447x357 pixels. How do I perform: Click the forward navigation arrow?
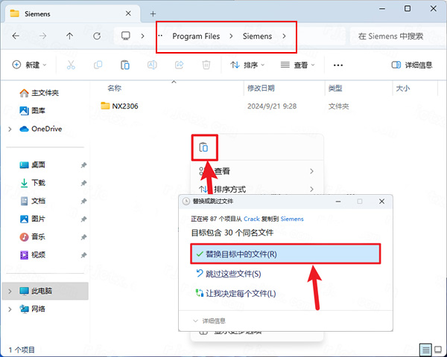pyautogui.click(x=42, y=36)
